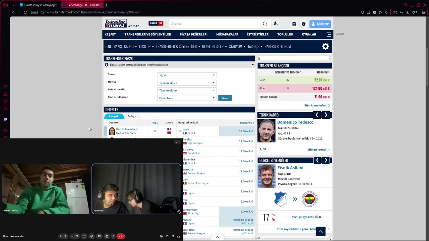Open TRANSFERLER VE SÖYLENTİLER menu
429x241 pixels.
point(147,34)
